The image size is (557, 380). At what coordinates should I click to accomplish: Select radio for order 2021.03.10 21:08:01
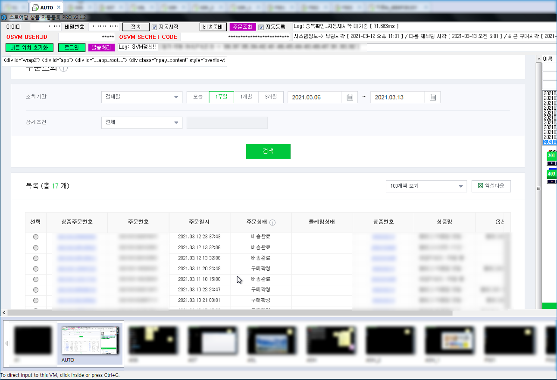(x=36, y=300)
